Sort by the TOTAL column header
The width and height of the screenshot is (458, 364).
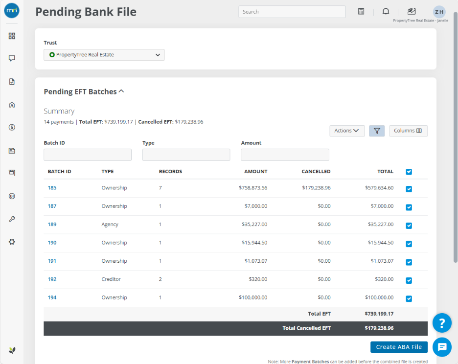click(385, 172)
